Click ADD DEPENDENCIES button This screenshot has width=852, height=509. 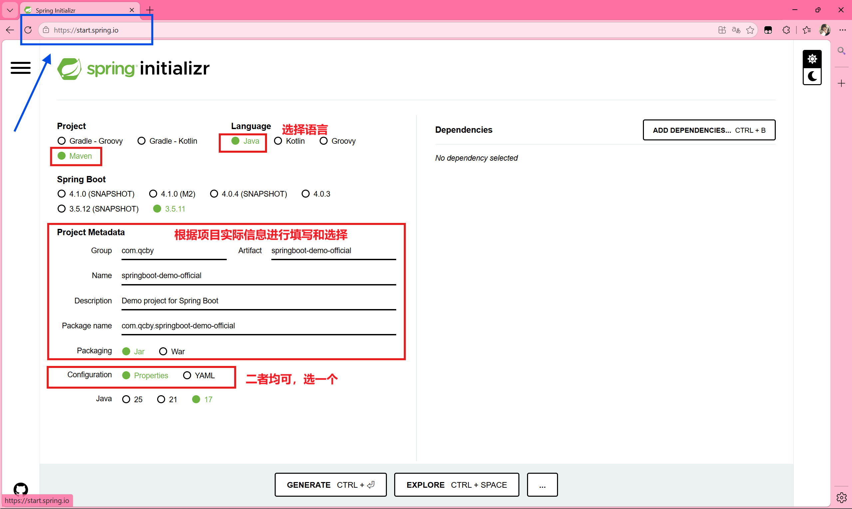pos(709,130)
